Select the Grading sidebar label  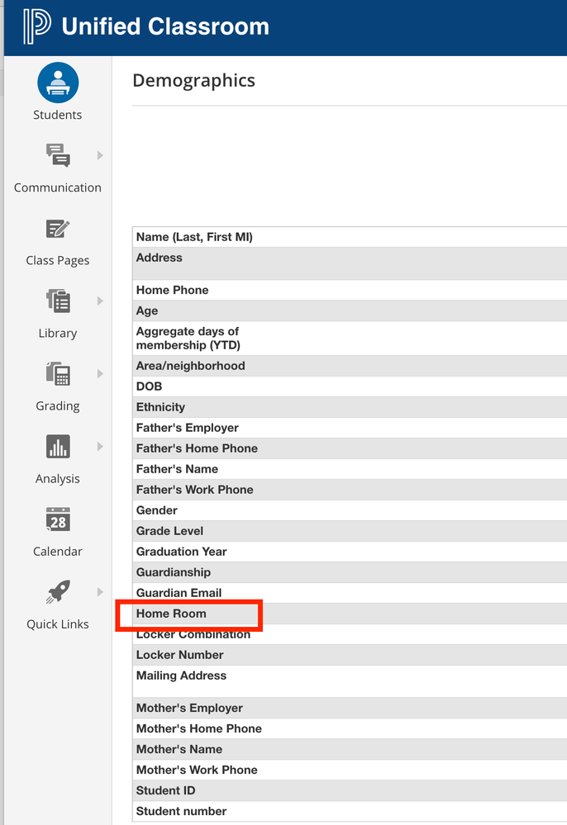57,405
